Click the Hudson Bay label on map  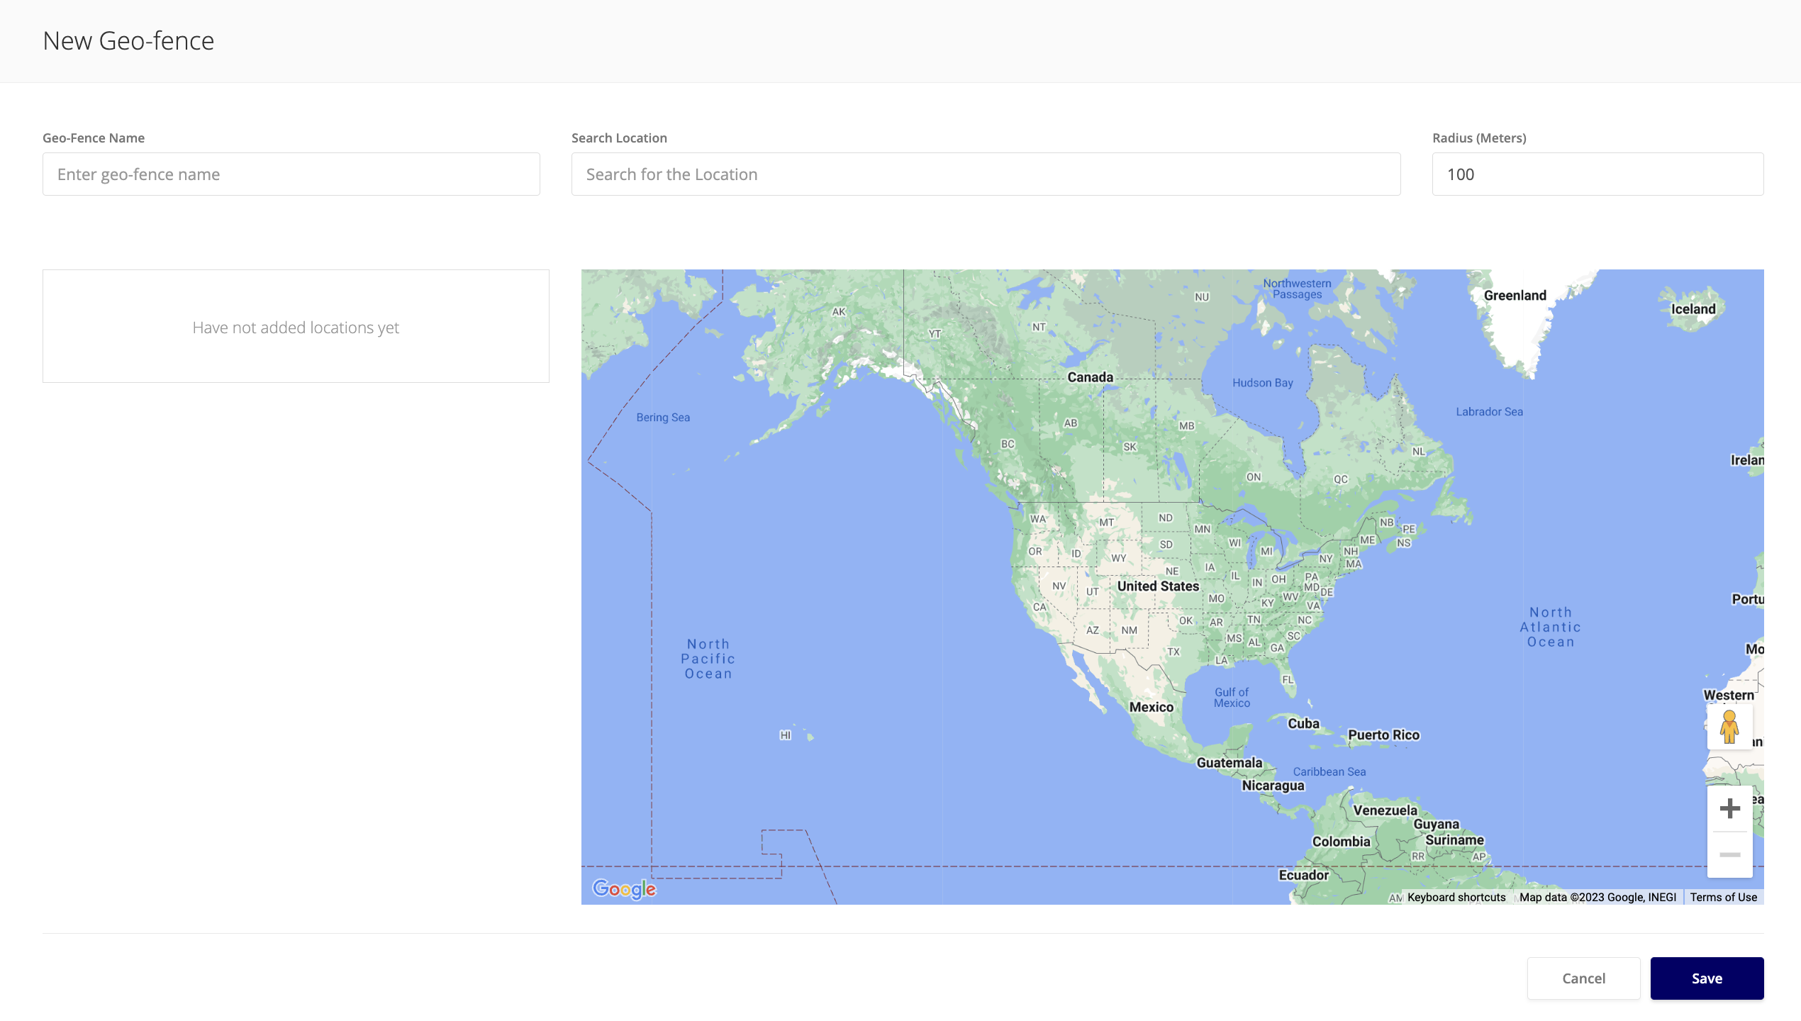[1262, 383]
